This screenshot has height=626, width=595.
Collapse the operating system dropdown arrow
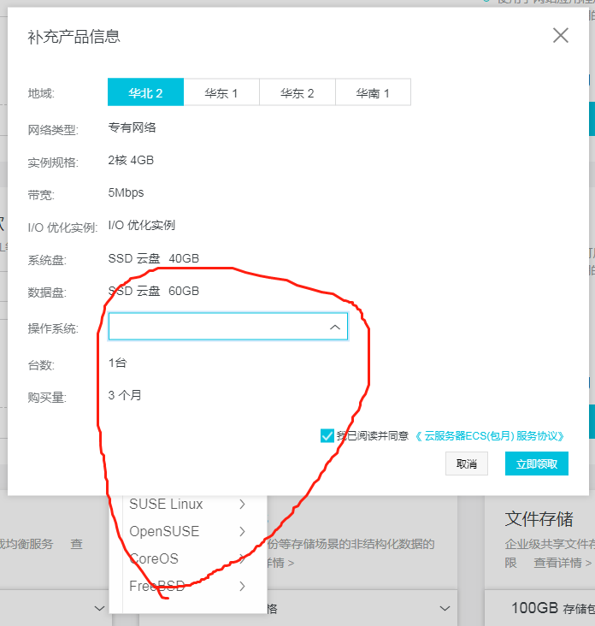tap(334, 327)
